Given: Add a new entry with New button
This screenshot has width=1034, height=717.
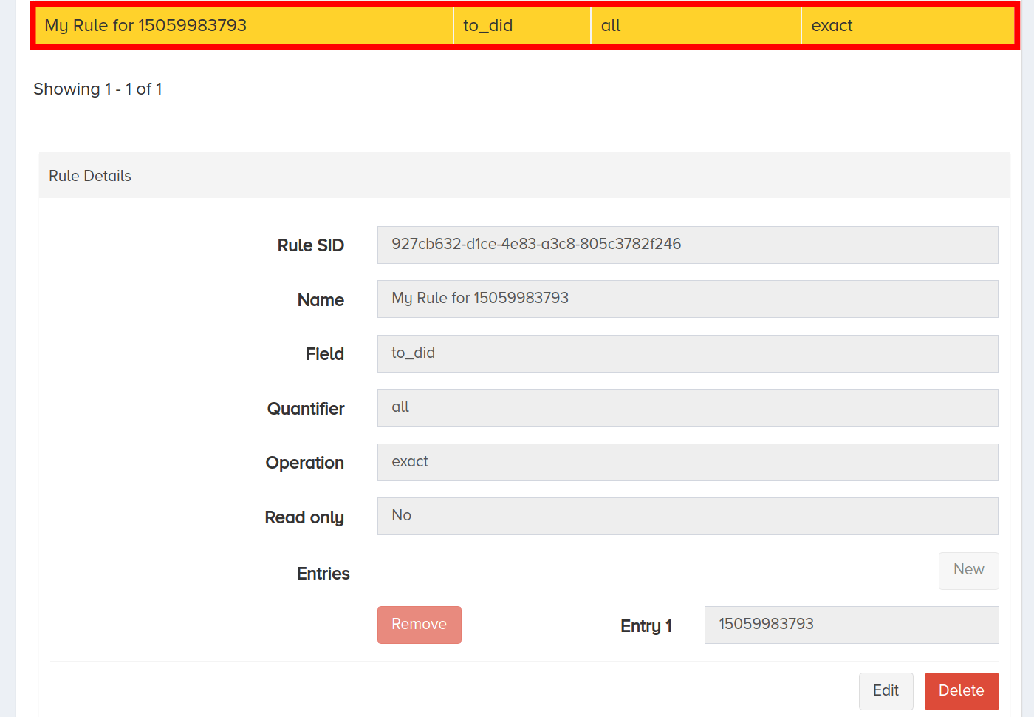Looking at the screenshot, I should [969, 571].
